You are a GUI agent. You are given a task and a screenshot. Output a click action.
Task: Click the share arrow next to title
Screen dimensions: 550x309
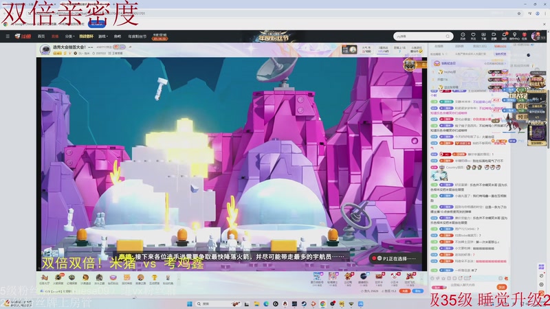coord(130,47)
